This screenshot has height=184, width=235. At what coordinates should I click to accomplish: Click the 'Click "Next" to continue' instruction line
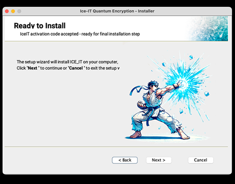click(68, 68)
